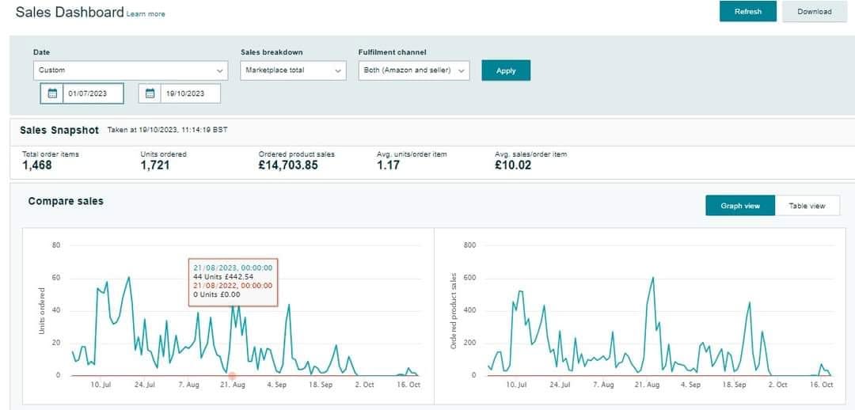Apply the selected filters

pos(505,70)
